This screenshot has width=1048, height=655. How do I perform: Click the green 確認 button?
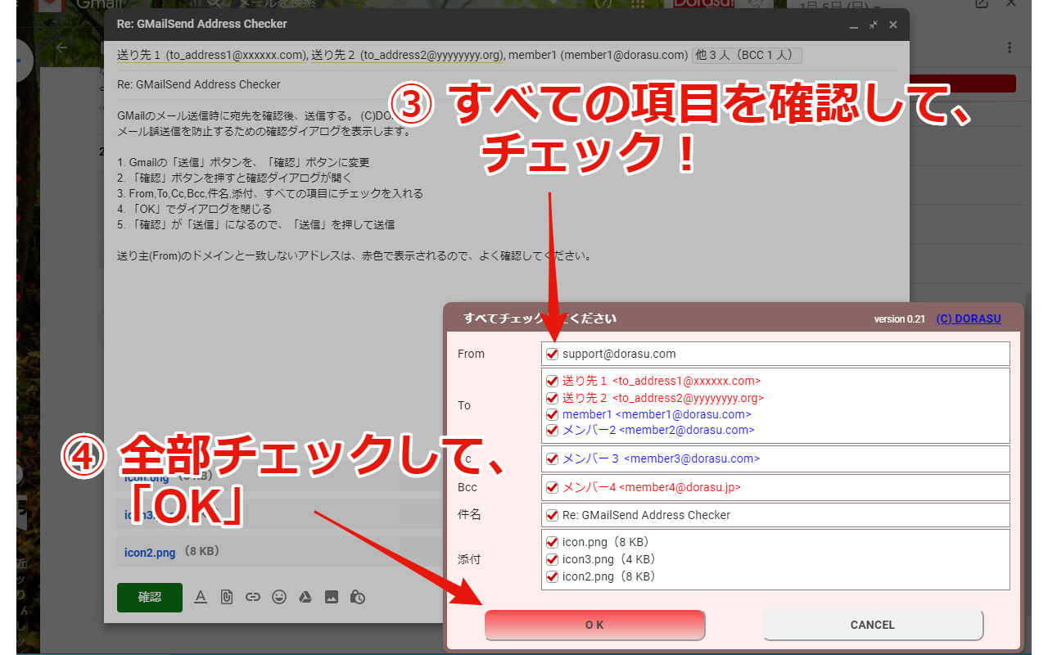coord(150,598)
